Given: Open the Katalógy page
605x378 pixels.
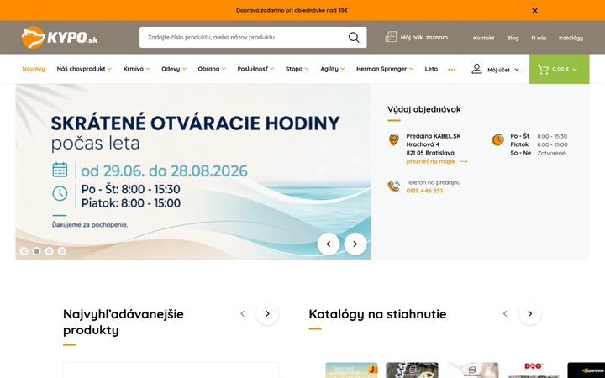Looking at the screenshot, I should (571, 38).
